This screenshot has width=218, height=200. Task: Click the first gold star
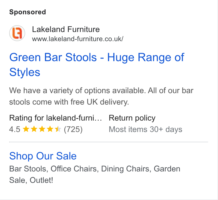coord(26,129)
